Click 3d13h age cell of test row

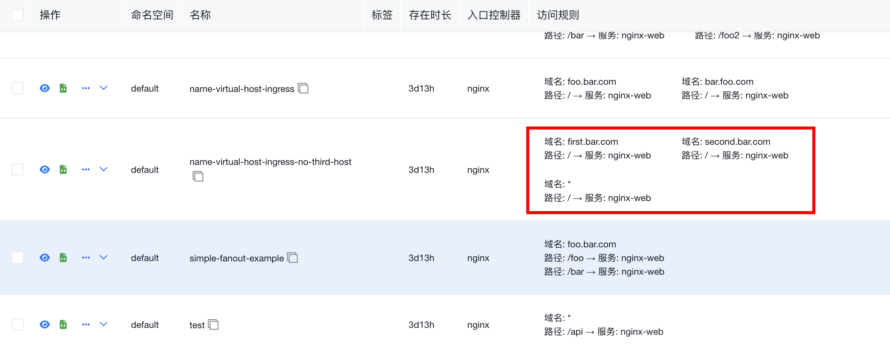coord(421,325)
